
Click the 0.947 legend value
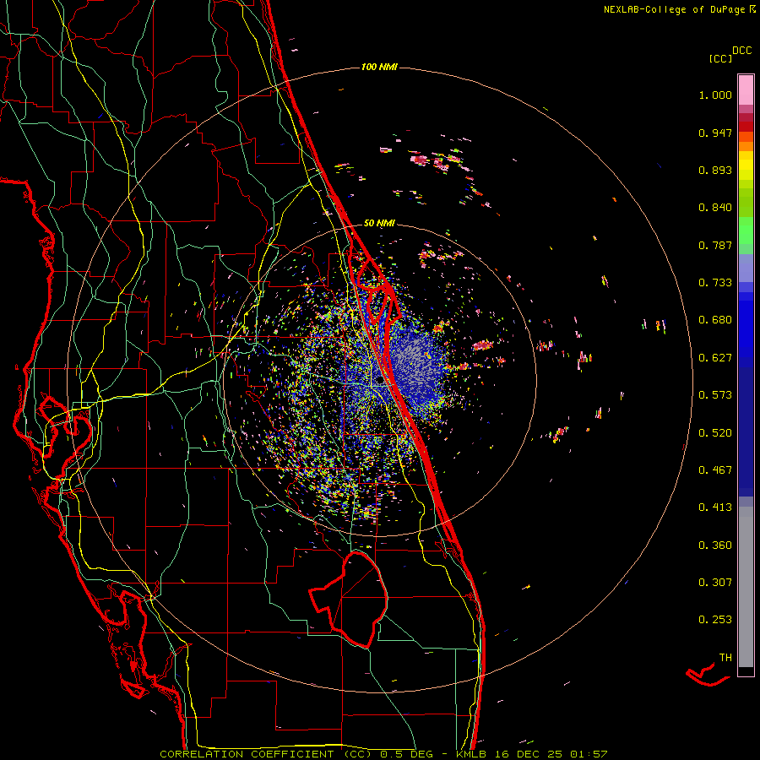[x=715, y=133]
